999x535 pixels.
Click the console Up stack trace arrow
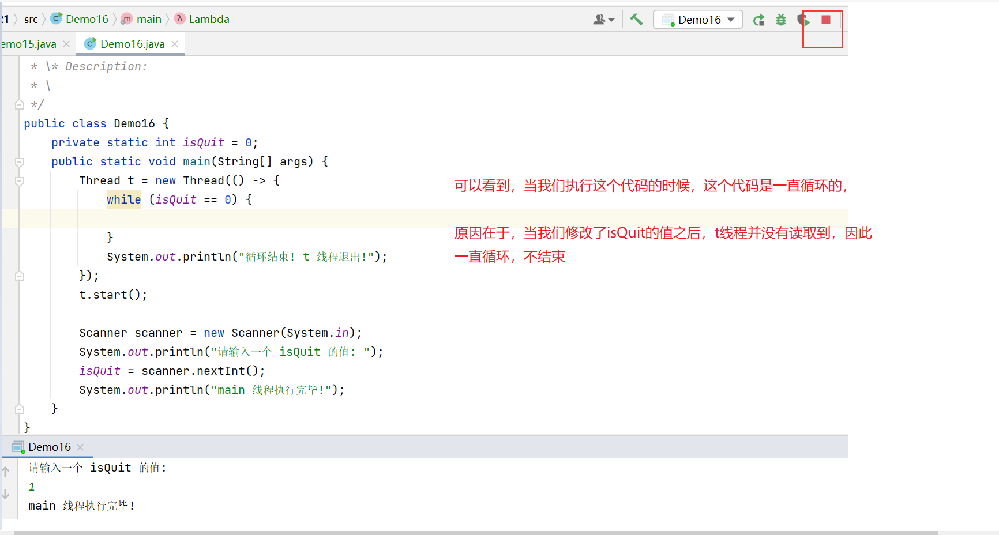click(x=6, y=472)
